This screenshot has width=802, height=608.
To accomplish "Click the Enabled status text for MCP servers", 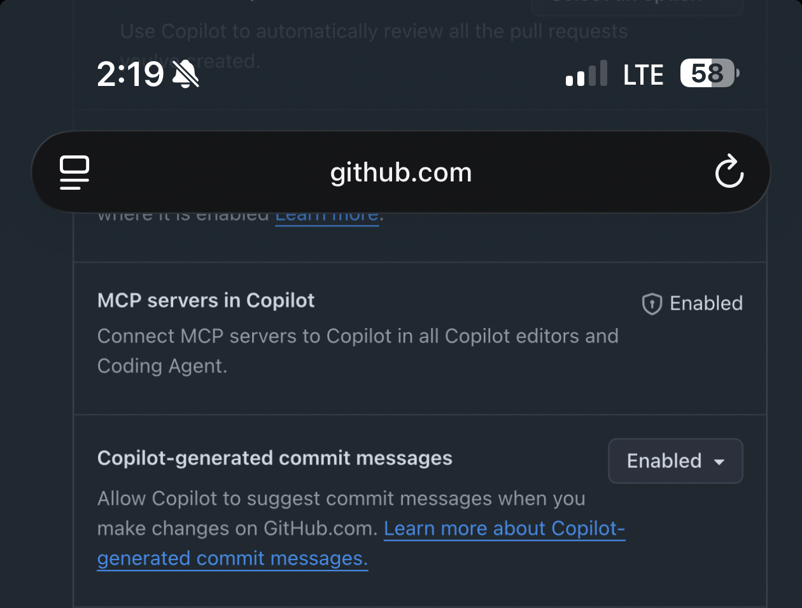I will (x=706, y=304).
